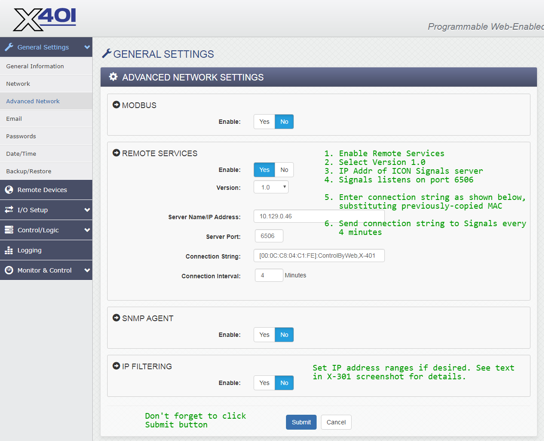The width and height of the screenshot is (544, 441).
Task: Open the Version dropdown
Action: click(271, 187)
